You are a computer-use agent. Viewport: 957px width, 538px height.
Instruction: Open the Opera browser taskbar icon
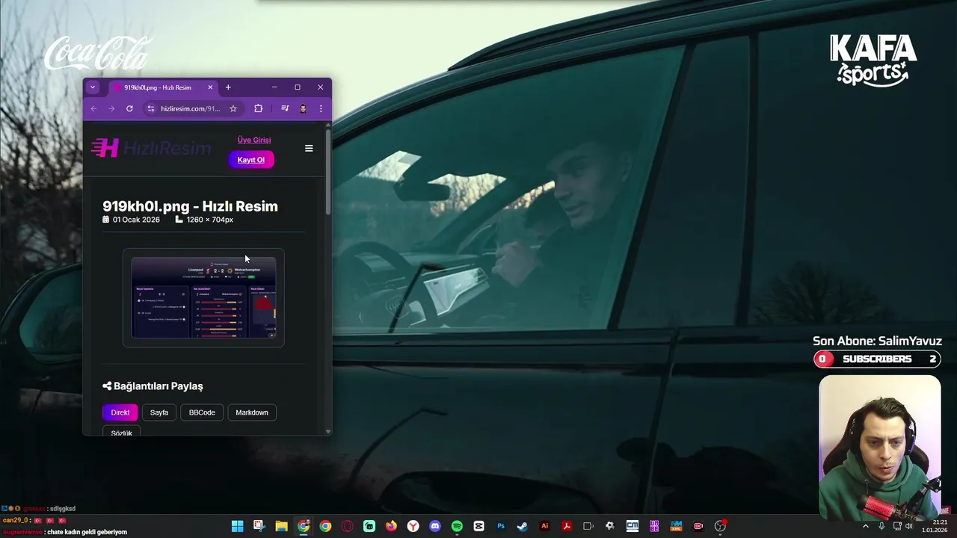pos(347,526)
